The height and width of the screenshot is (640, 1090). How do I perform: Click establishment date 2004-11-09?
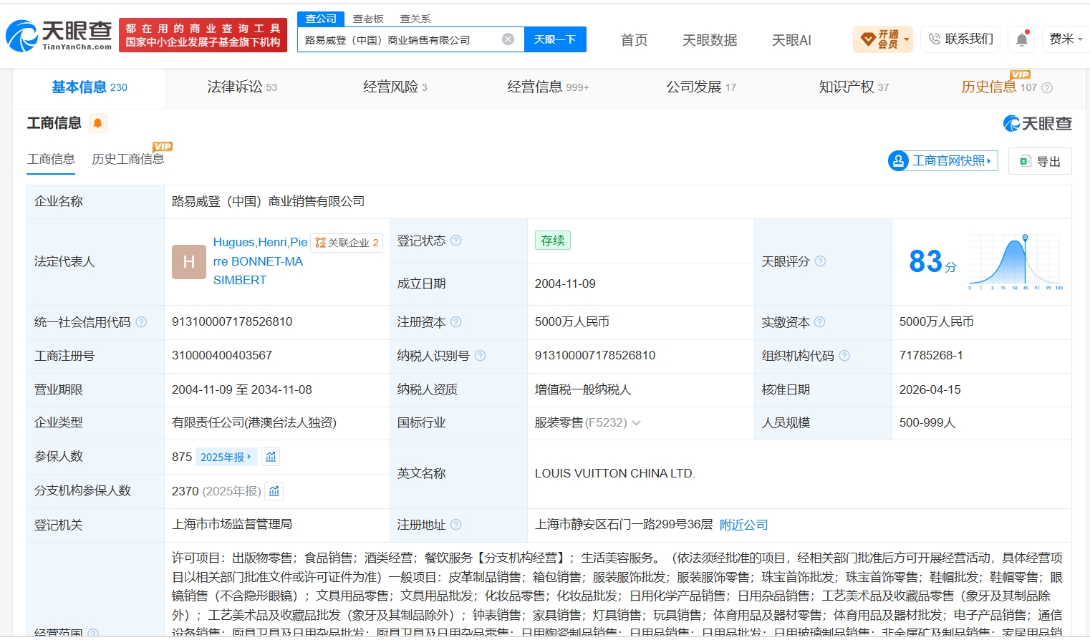click(565, 284)
